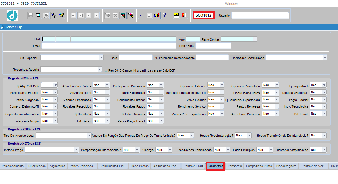
Task: Click the Email input field
Action: pos(109,46)
